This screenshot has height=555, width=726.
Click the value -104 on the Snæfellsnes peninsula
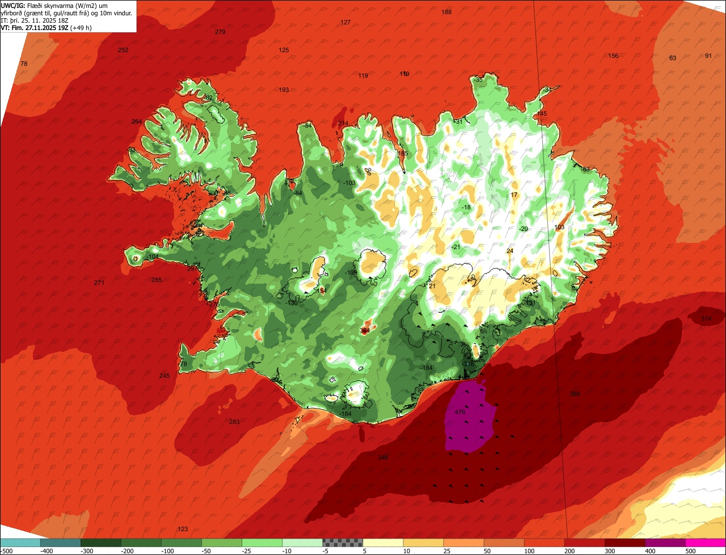pos(153,257)
